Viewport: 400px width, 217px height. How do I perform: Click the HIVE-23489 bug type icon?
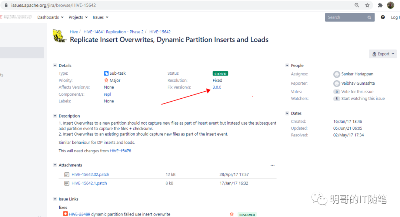pos(65,214)
